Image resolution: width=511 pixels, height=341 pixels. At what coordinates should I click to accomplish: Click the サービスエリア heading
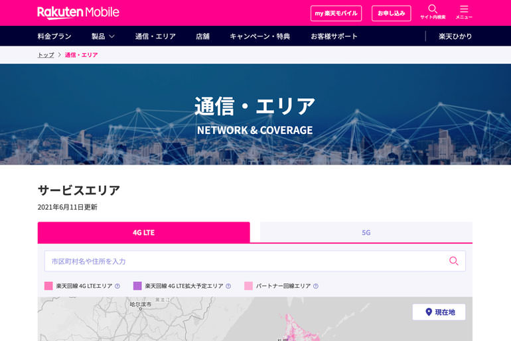79,190
